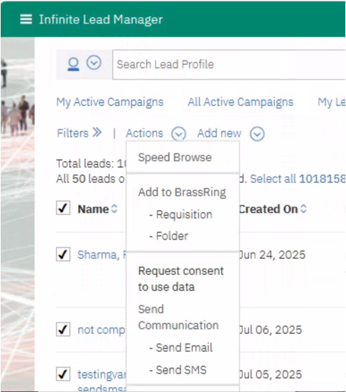The width and height of the screenshot is (346, 392).
Task: Click the Select all 1018158 link
Action: (x=297, y=179)
